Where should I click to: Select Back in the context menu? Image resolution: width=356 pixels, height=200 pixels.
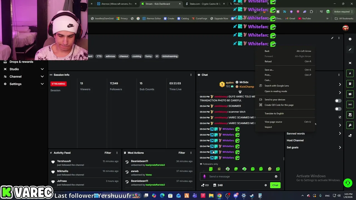[285, 51]
